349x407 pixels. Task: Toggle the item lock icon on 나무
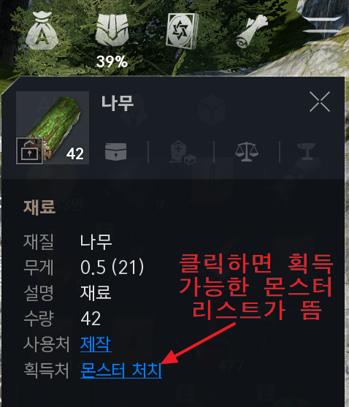point(29,151)
